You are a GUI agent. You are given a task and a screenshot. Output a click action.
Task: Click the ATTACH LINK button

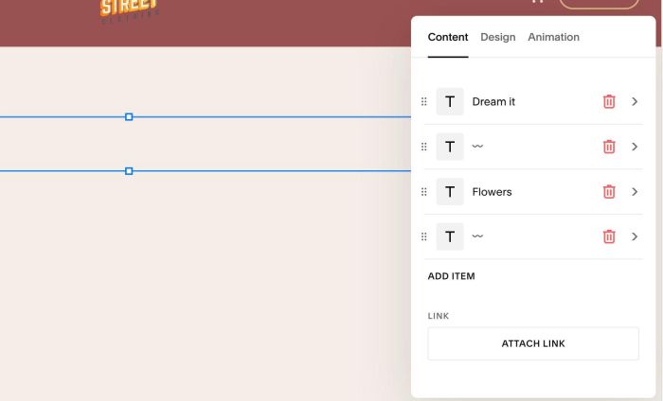533,343
